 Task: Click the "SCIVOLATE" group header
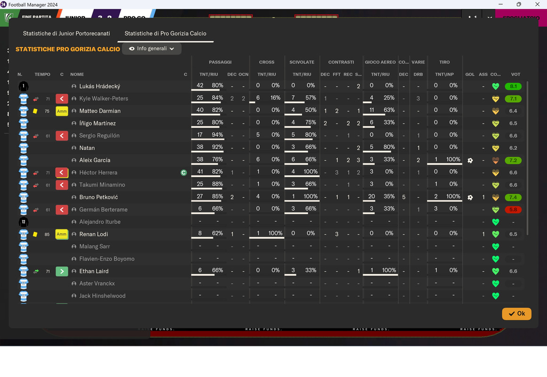[302, 62]
